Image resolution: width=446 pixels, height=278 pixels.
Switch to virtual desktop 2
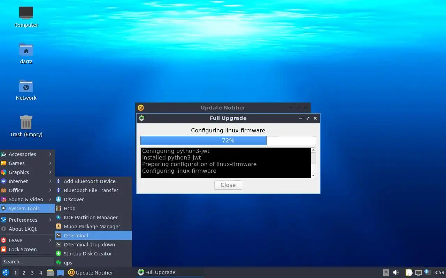click(24, 272)
